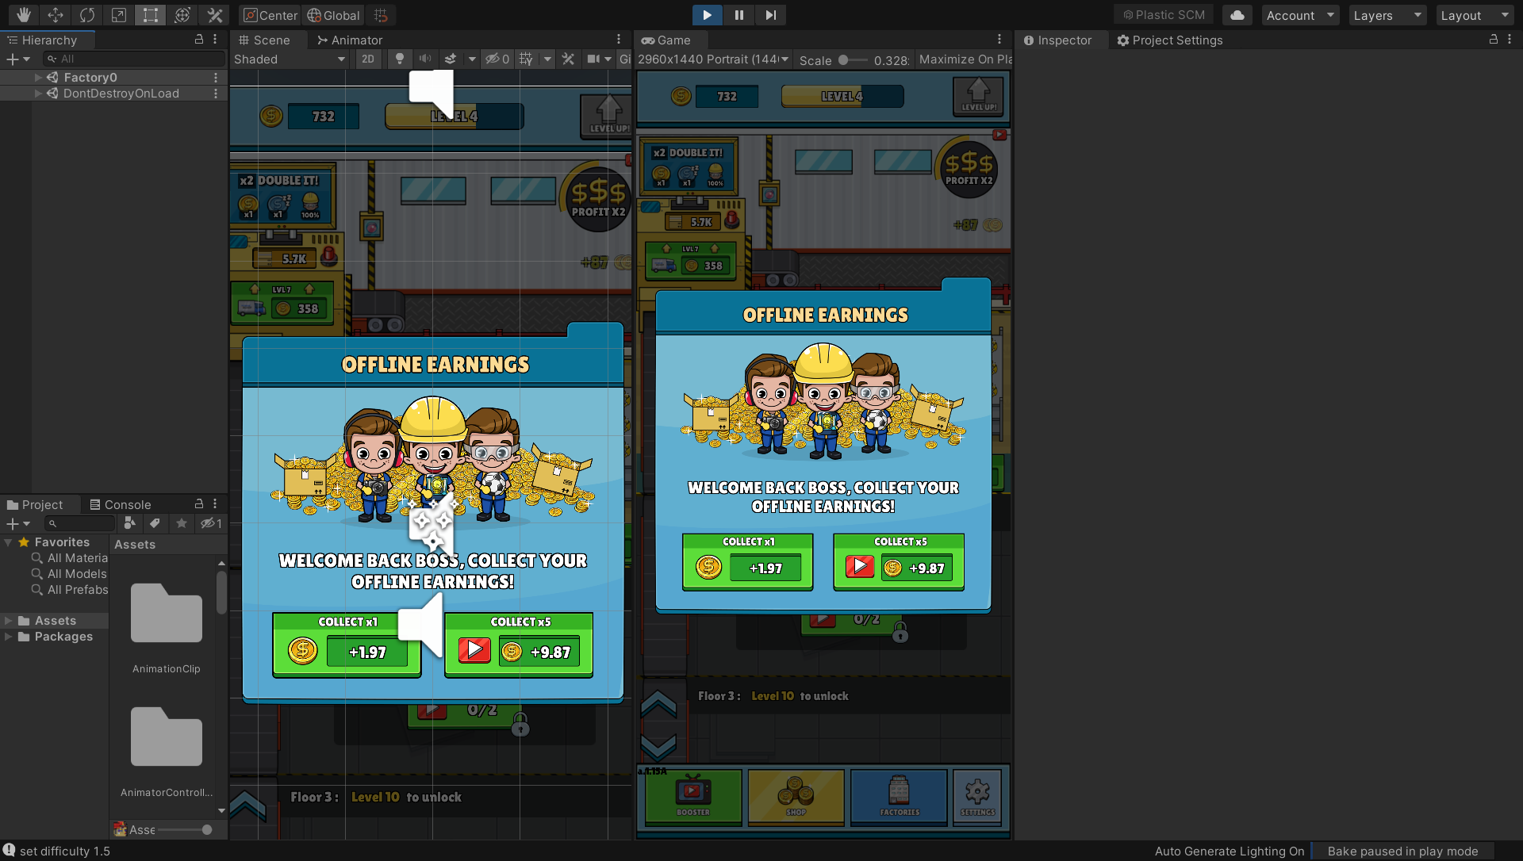Image resolution: width=1523 pixels, height=861 pixels.
Task: Select the Rotate tool
Action: [x=86, y=15]
